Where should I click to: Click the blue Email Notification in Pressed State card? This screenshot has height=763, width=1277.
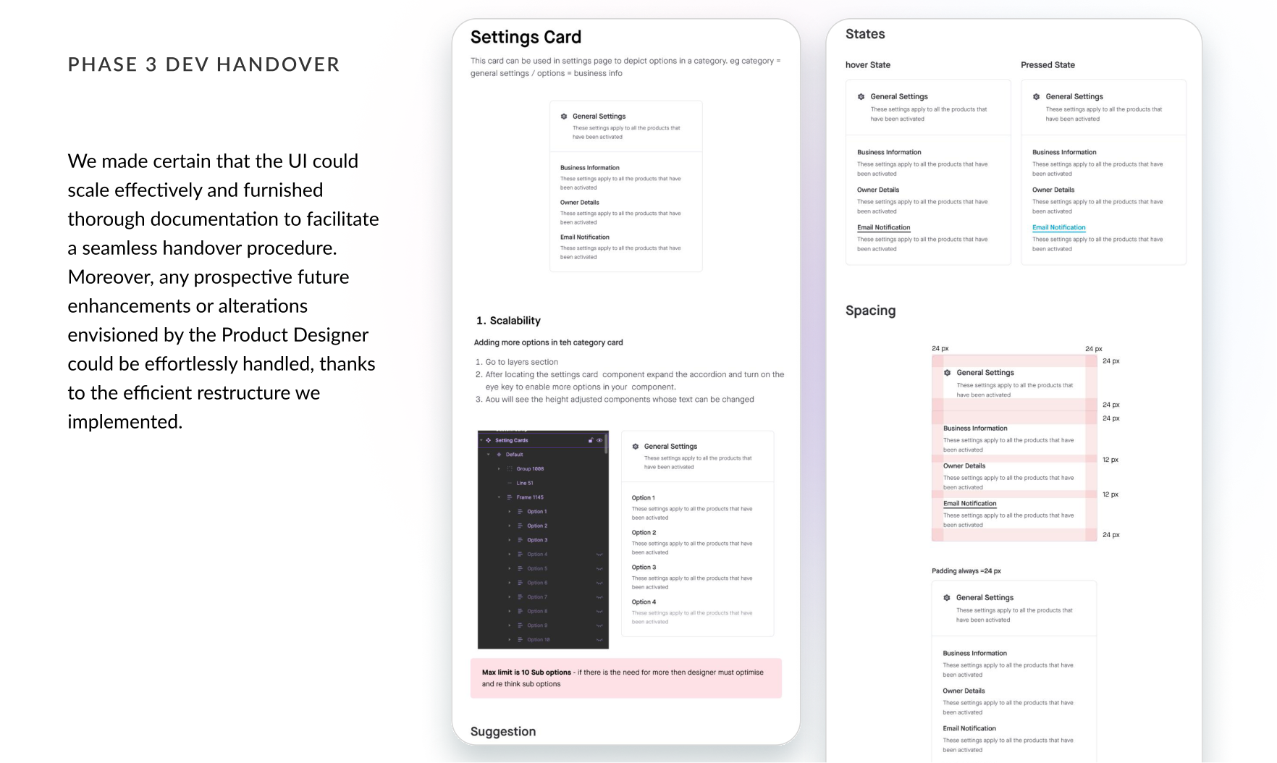1059,227
